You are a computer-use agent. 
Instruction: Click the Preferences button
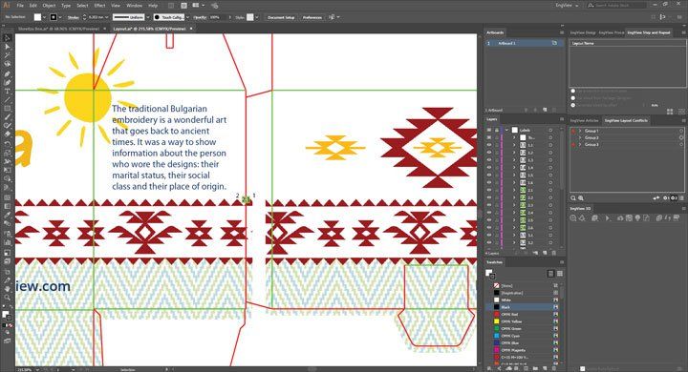click(x=312, y=17)
